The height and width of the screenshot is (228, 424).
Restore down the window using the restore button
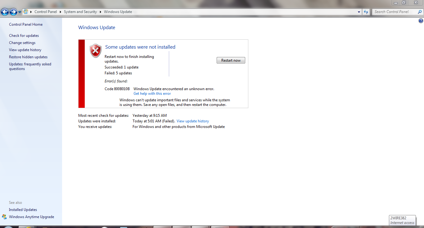(404, 2)
